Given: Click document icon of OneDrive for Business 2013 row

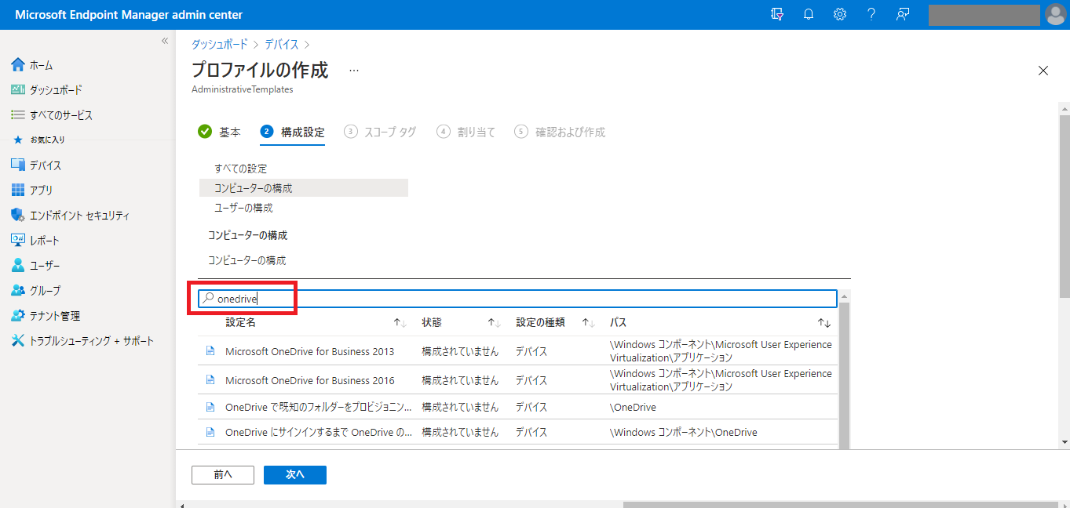Looking at the screenshot, I should click(210, 351).
